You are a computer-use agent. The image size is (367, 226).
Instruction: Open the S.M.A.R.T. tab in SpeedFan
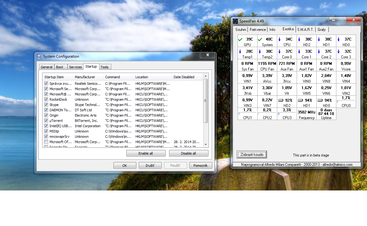pos(305,30)
